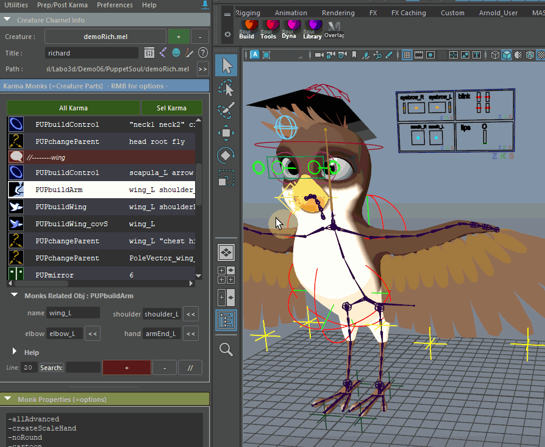Image resolution: width=545 pixels, height=447 pixels.
Task: Click the All Karma button
Action: [73, 108]
